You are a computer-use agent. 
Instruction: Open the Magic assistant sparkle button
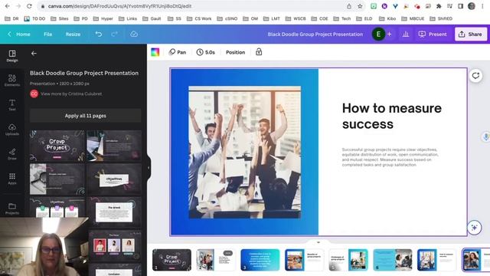point(474,228)
